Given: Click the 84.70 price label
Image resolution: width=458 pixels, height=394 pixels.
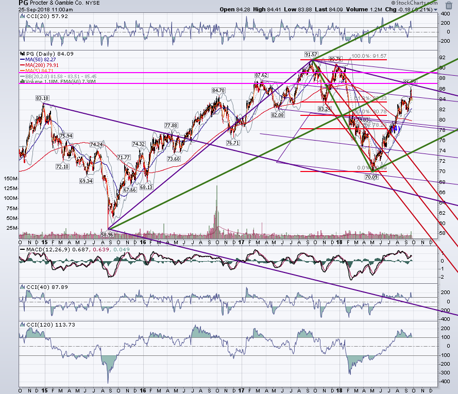Looking at the screenshot, I should pos(218,91).
